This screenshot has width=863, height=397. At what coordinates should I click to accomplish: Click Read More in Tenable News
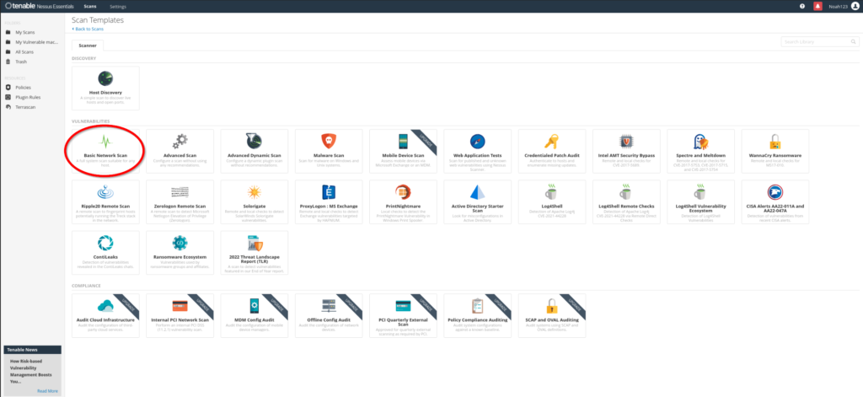(x=47, y=391)
